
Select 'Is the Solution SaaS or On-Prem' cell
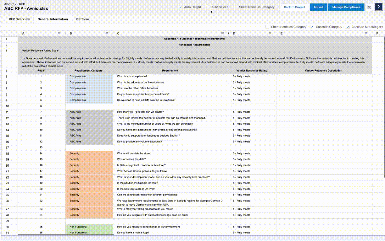pos(171,189)
